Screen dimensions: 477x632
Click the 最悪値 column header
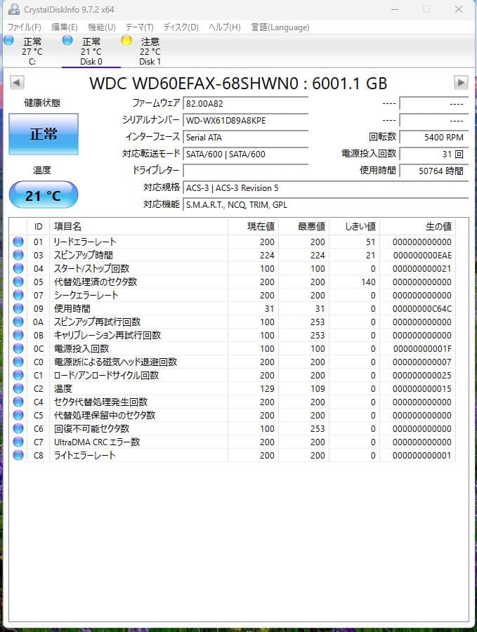(303, 227)
